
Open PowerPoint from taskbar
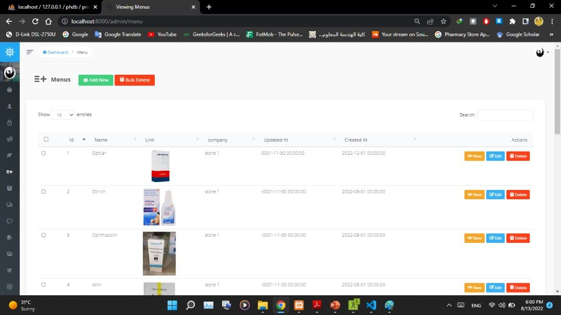335,305
